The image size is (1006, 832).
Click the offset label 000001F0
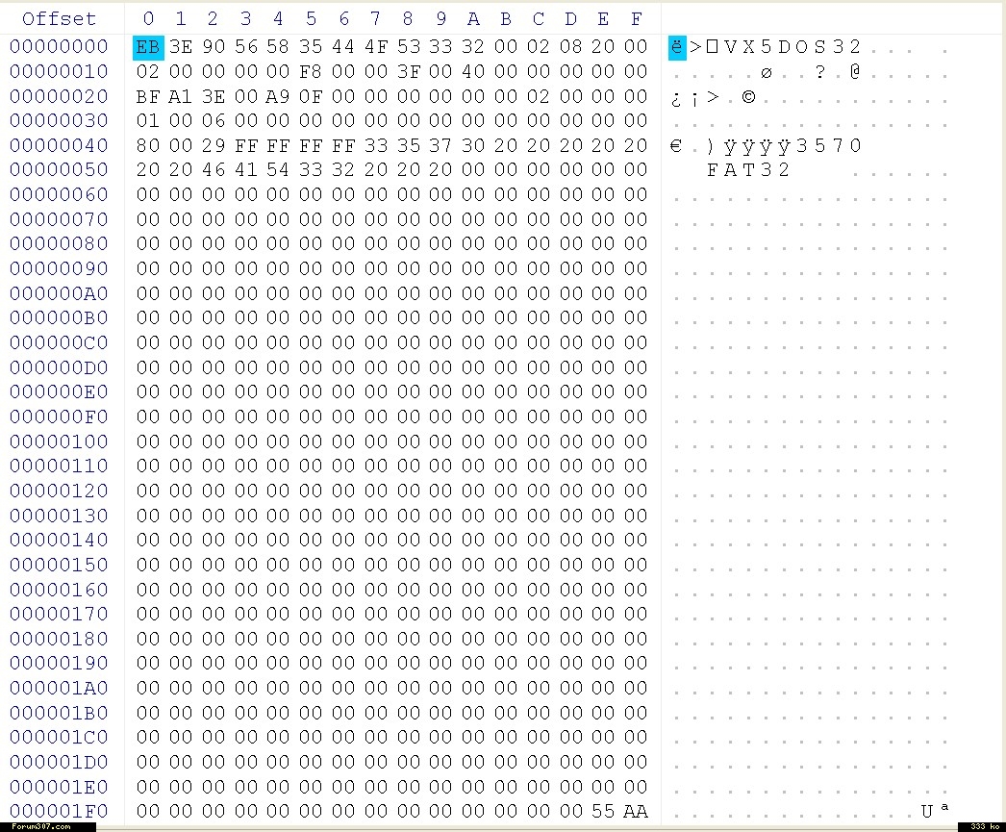(x=60, y=811)
